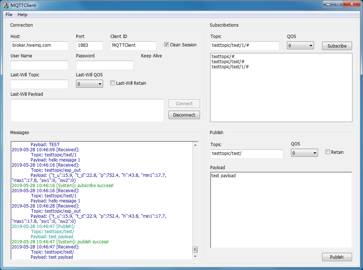Click the 10:46:09 [Received] message line

[46, 150]
